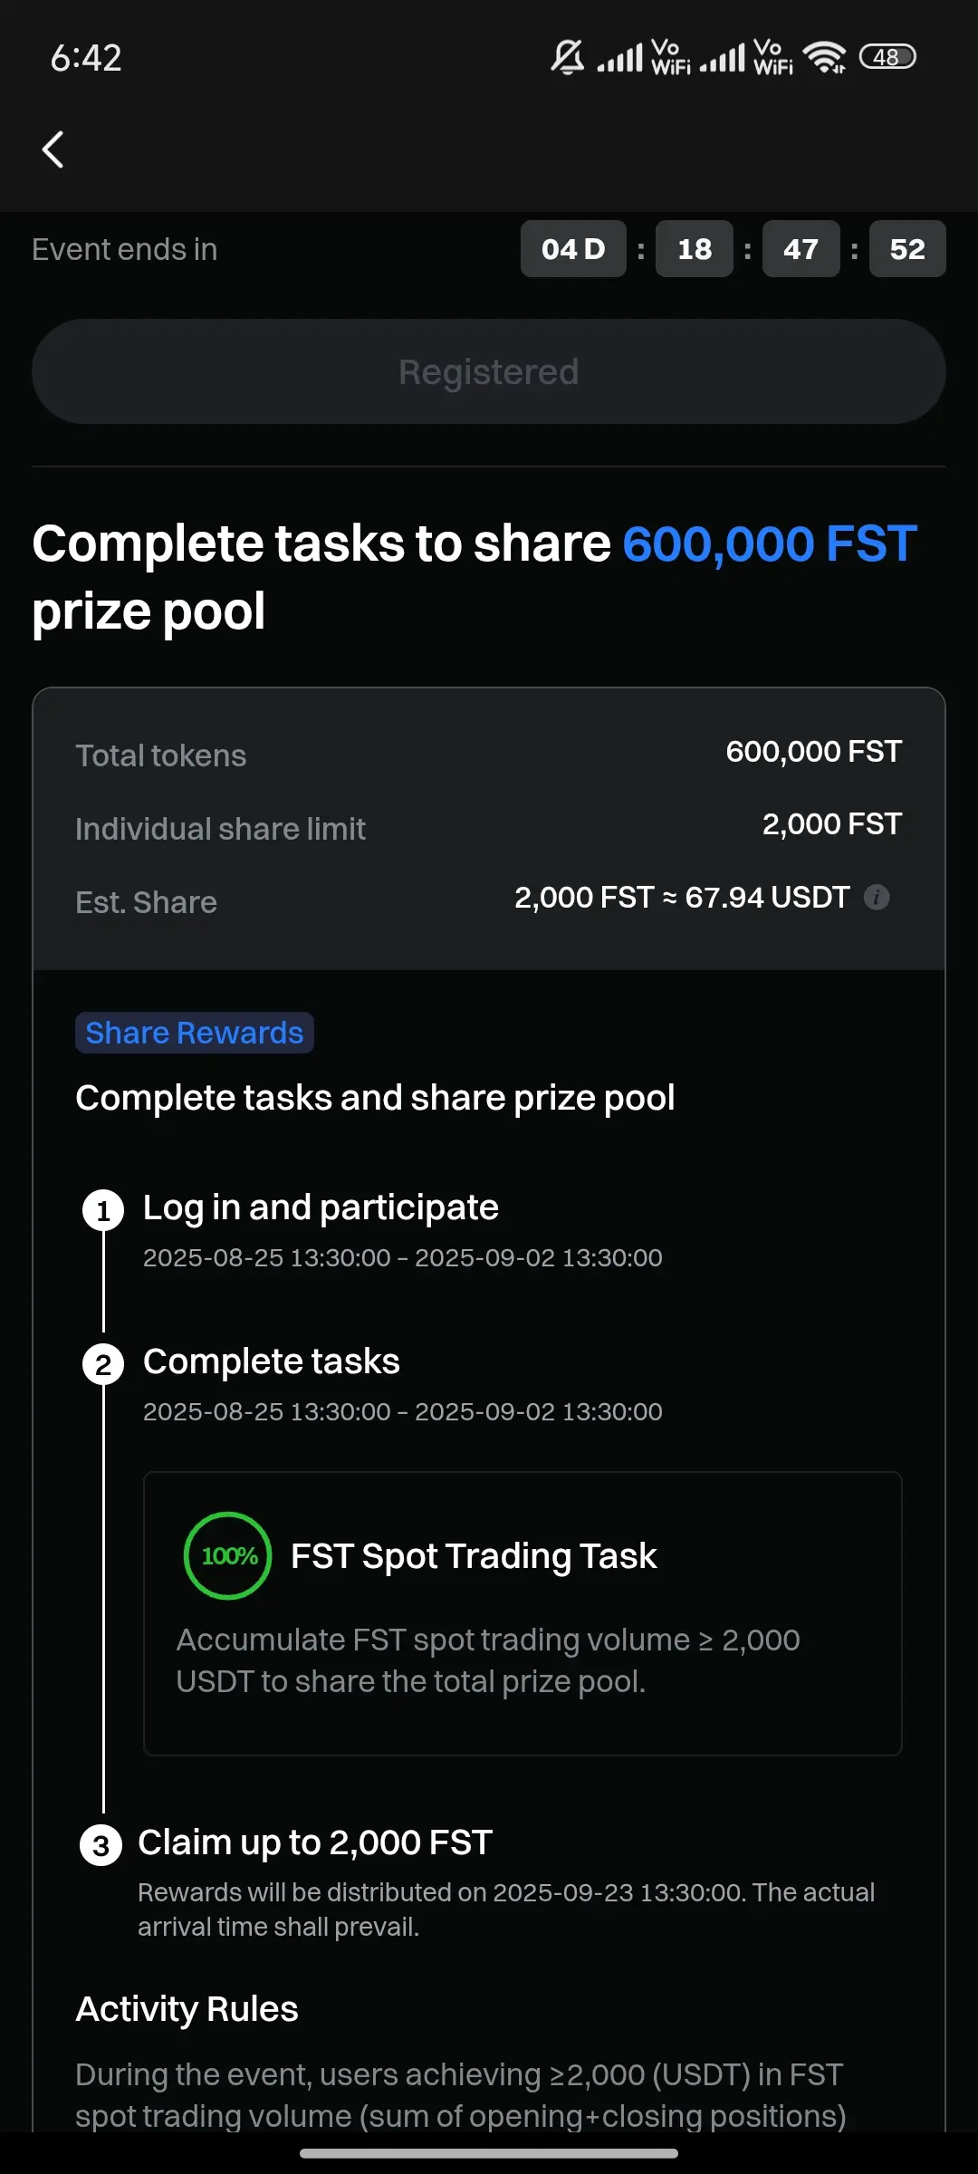Viewport: 978px width, 2174px height.
Task: Tap the muted notification bell icon
Action: [568, 57]
